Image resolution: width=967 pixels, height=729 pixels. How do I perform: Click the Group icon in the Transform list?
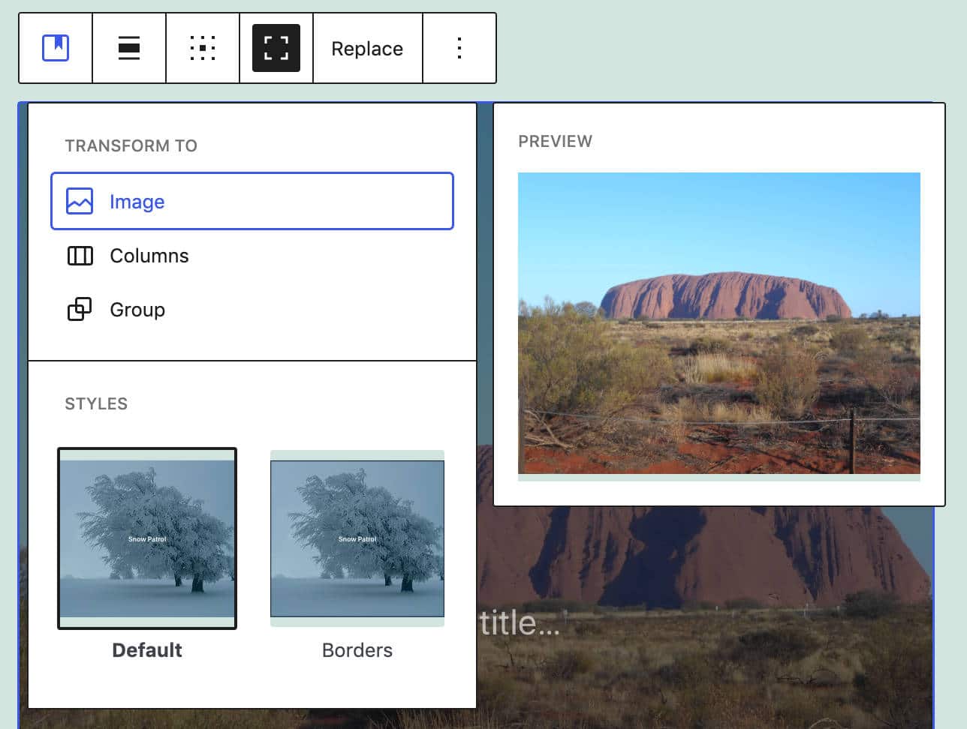point(80,310)
